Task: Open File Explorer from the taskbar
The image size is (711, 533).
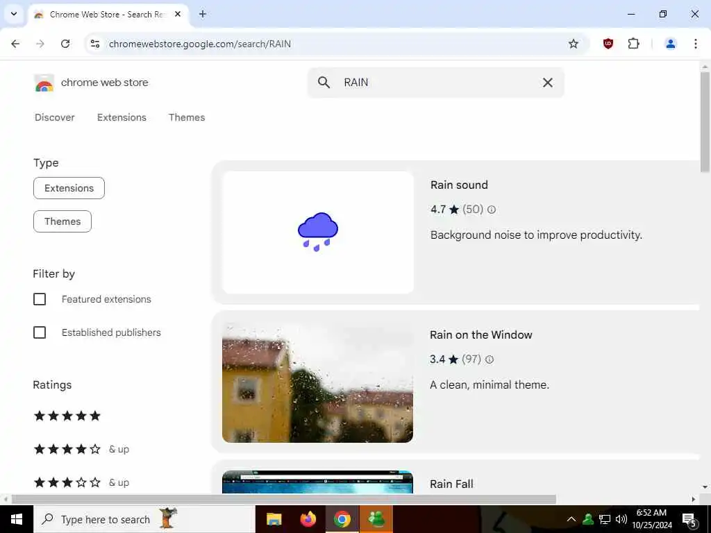Action: (x=274, y=519)
